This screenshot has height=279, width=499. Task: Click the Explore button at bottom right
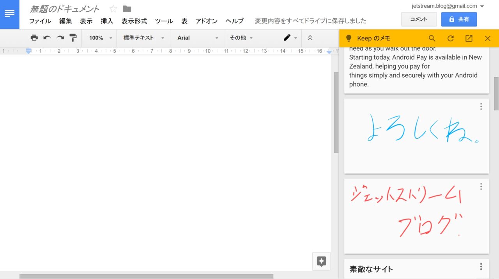click(x=321, y=261)
